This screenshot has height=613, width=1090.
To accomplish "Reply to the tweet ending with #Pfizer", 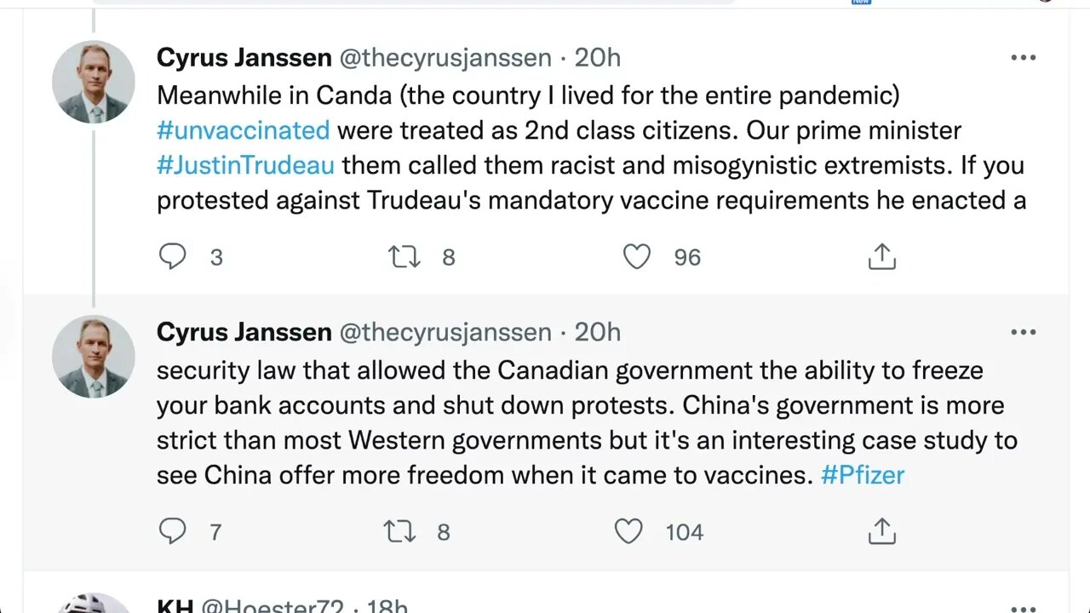I will click(x=173, y=531).
